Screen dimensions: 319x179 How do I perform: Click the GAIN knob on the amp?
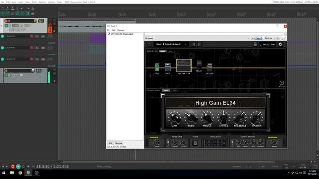(174, 118)
